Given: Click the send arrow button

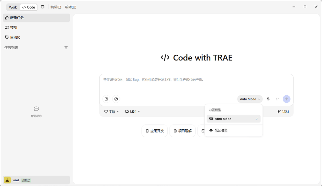Looking at the screenshot, I should pyautogui.click(x=286, y=99).
